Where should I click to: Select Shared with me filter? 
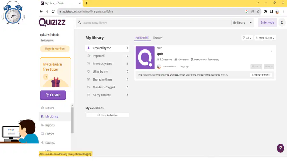click(107, 80)
